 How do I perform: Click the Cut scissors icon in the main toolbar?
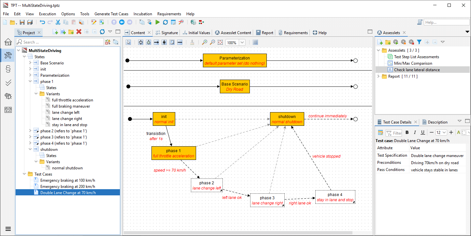(x=58, y=22)
